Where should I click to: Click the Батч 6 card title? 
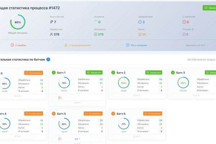tap(121, 114)
